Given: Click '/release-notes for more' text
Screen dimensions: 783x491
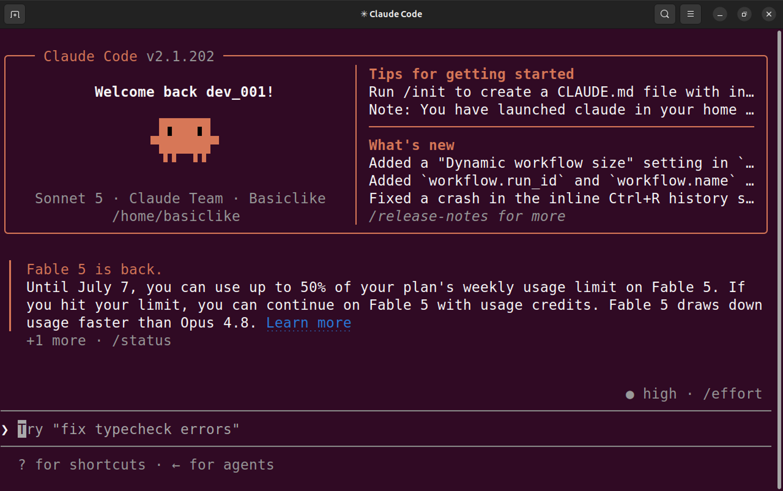Looking at the screenshot, I should point(467,216).
